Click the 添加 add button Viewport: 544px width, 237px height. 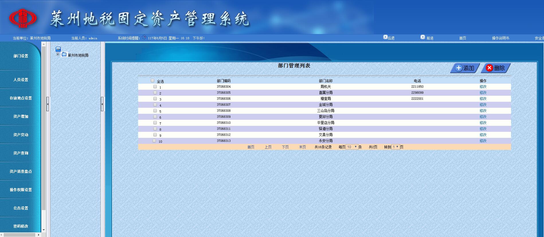point(465,68)
